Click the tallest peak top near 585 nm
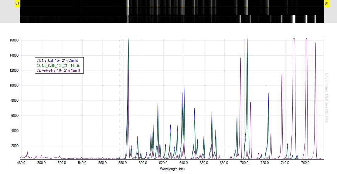337x174 pixels. click(128, 39)
